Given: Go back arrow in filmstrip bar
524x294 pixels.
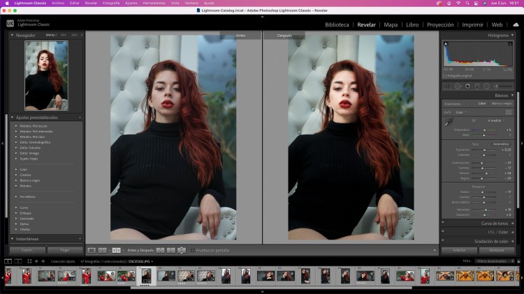Looking at the screenshot, I should [36, 261].
